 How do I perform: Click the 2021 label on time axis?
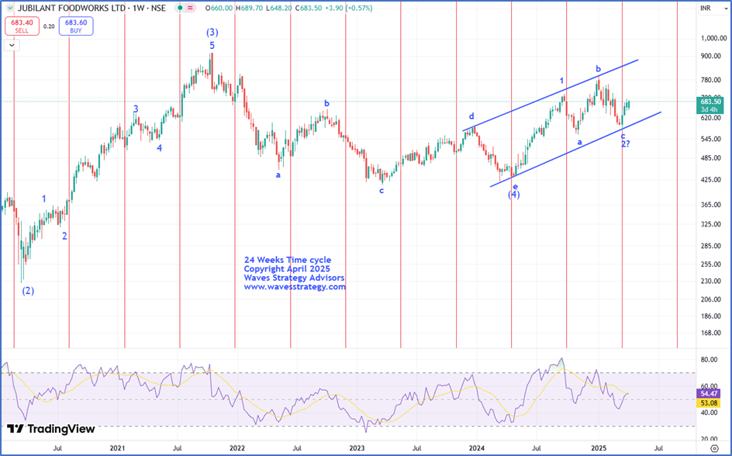tap(117, 448)
